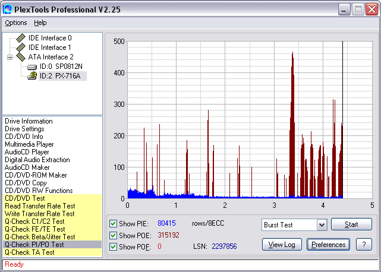
Task: Click the Ready status bar text
Action: [14, 264]
